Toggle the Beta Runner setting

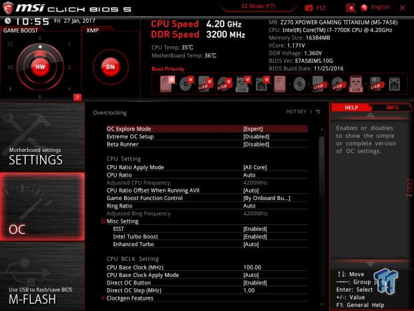207,144
